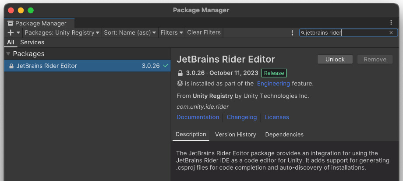Click the plus add package icon

pyautogui.click(x=11, y=33)
